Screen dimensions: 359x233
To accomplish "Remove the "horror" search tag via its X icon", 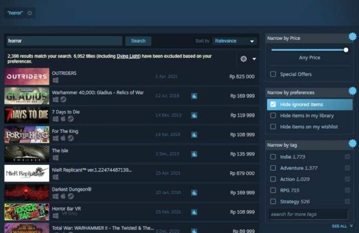I will point(30,13).
